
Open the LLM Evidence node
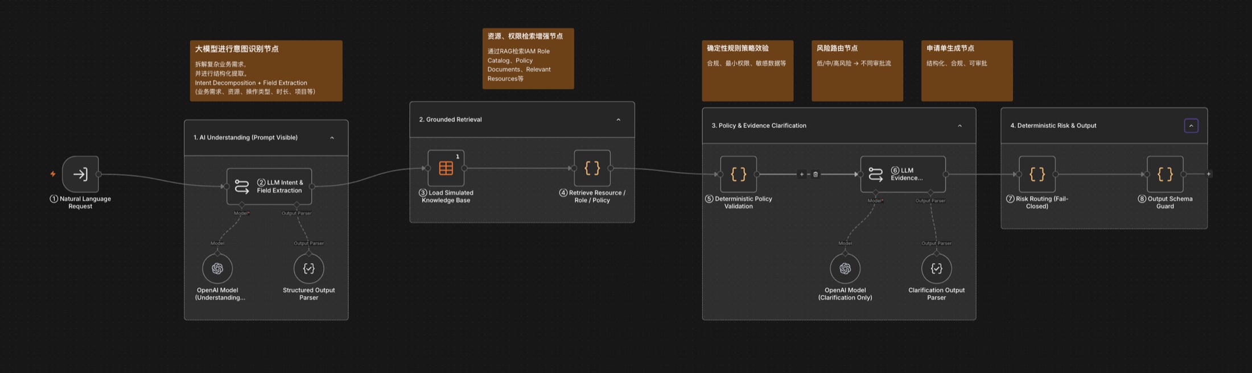903,174
